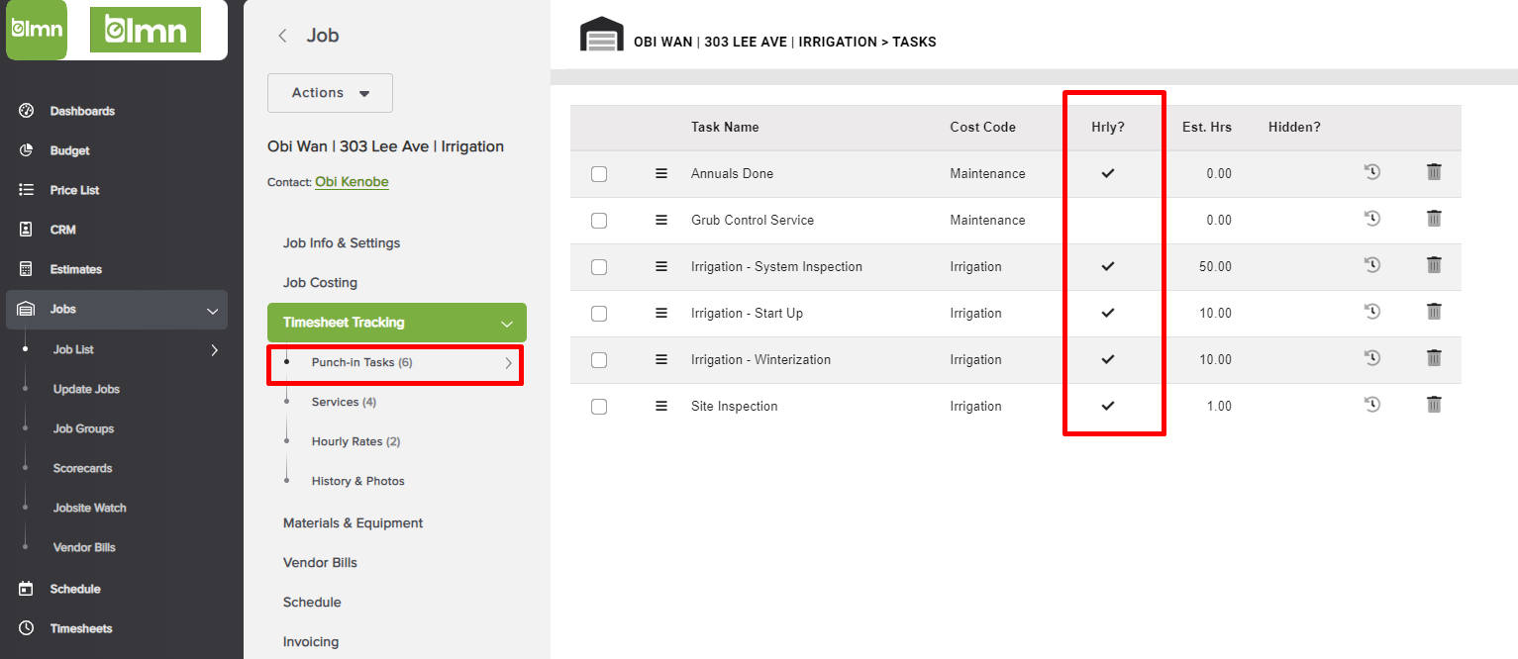Click the Timesheets clock icon

pos(27,628)
